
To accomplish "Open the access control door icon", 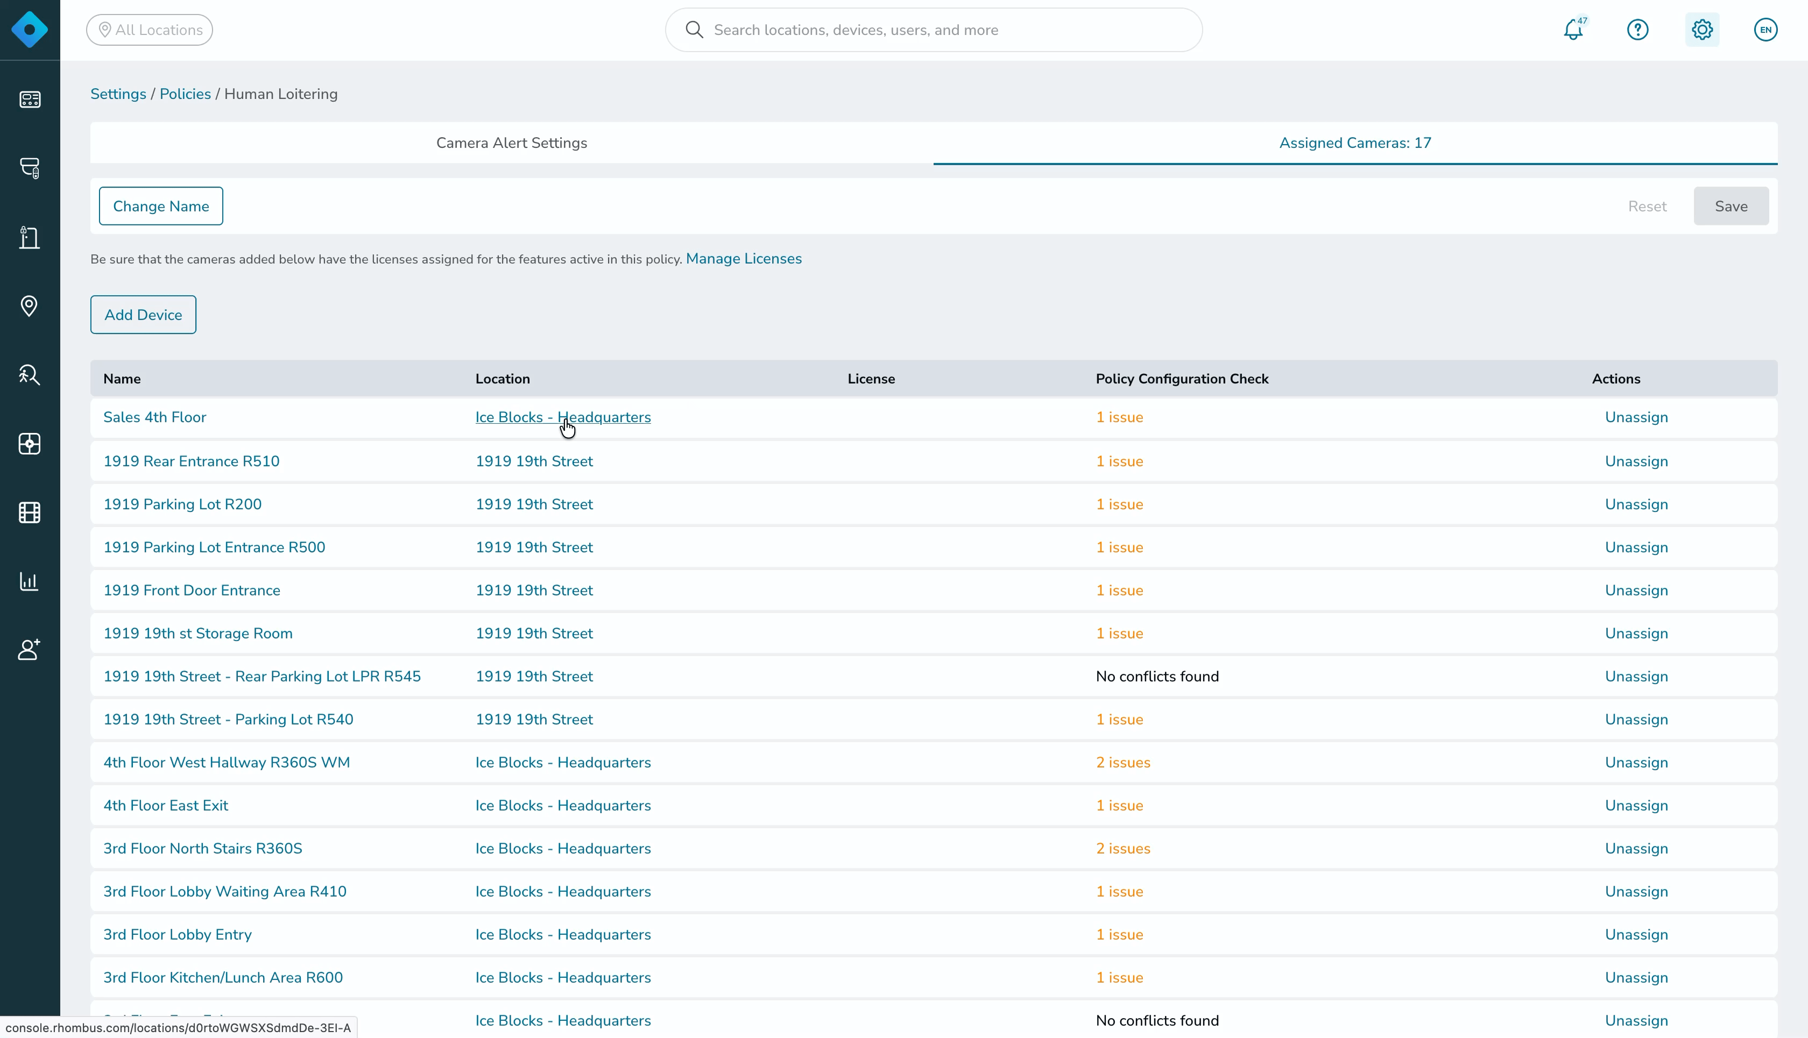I will tap(29, 237).
